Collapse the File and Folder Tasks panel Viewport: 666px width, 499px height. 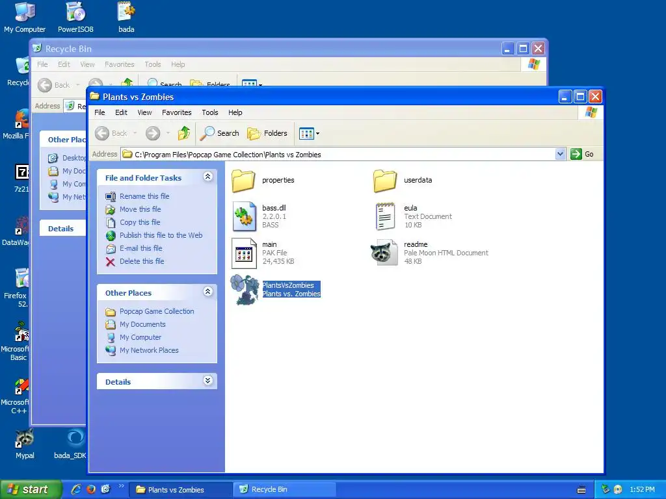(207, 177)
